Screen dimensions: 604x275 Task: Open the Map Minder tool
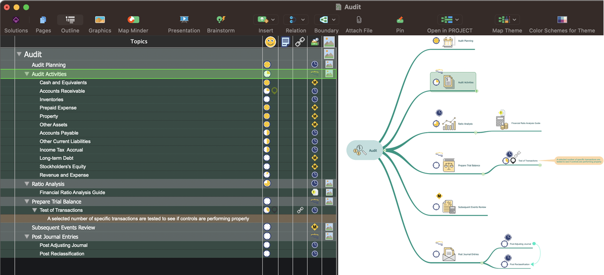tap(133, 23)
